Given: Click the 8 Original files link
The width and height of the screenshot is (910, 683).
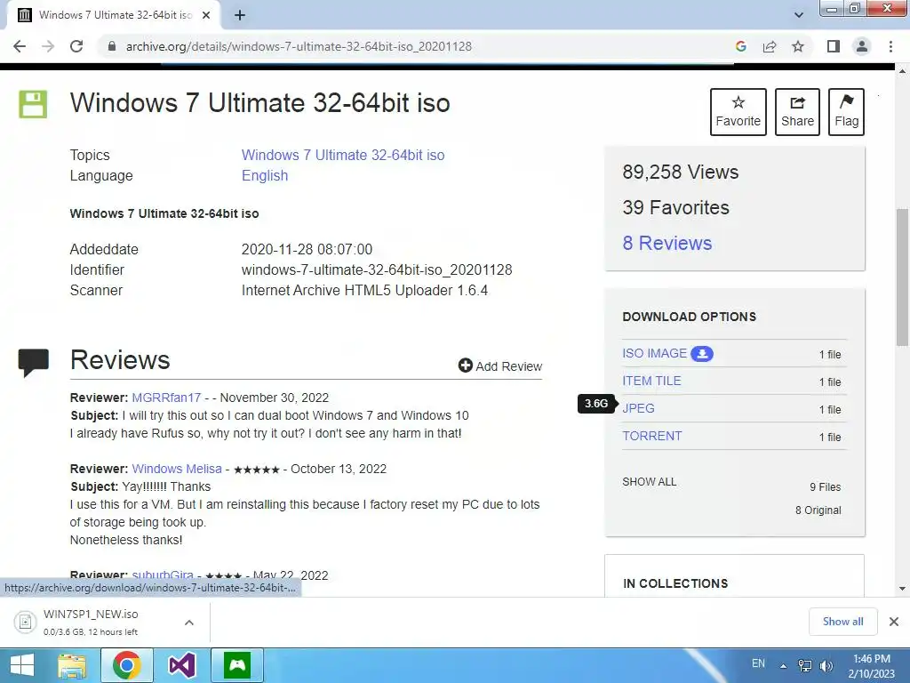Looking at the screenshot, I should 818,510.
